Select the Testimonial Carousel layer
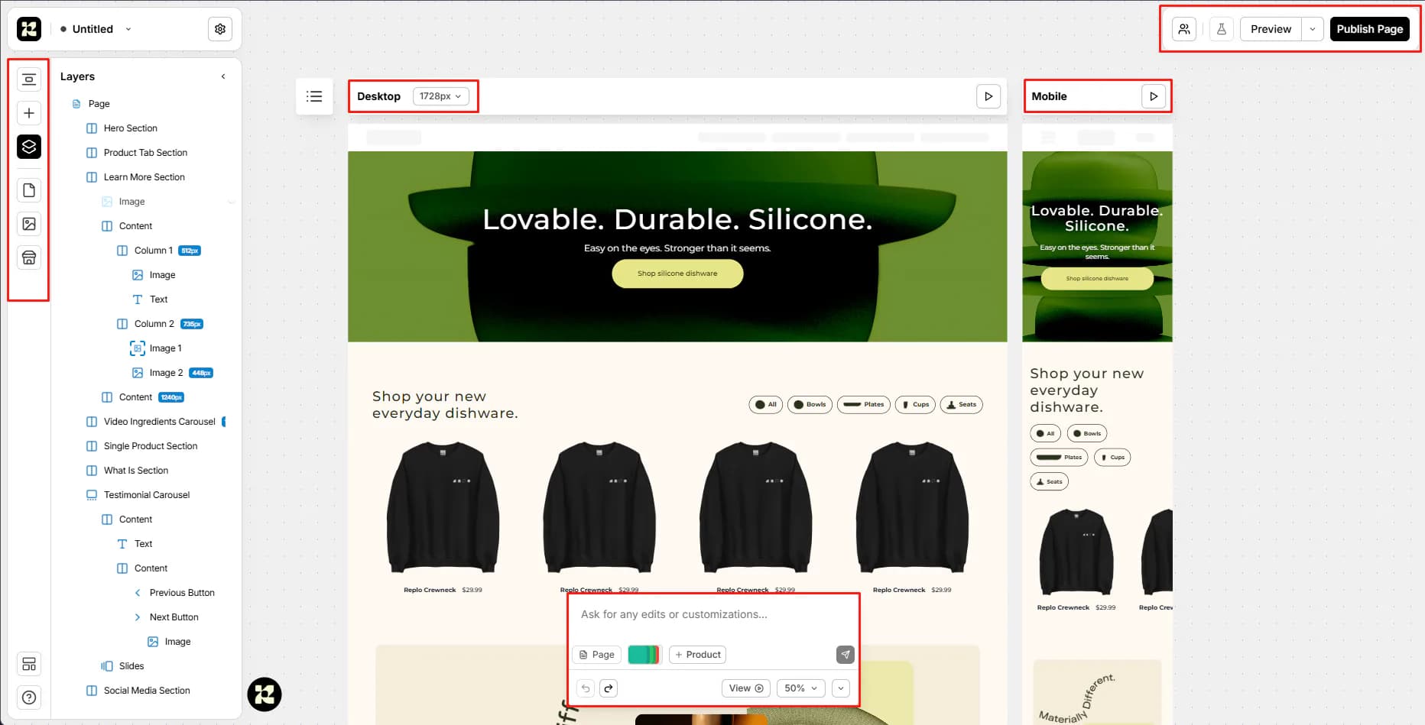1425x725 pixels. (x=147, y=495)
